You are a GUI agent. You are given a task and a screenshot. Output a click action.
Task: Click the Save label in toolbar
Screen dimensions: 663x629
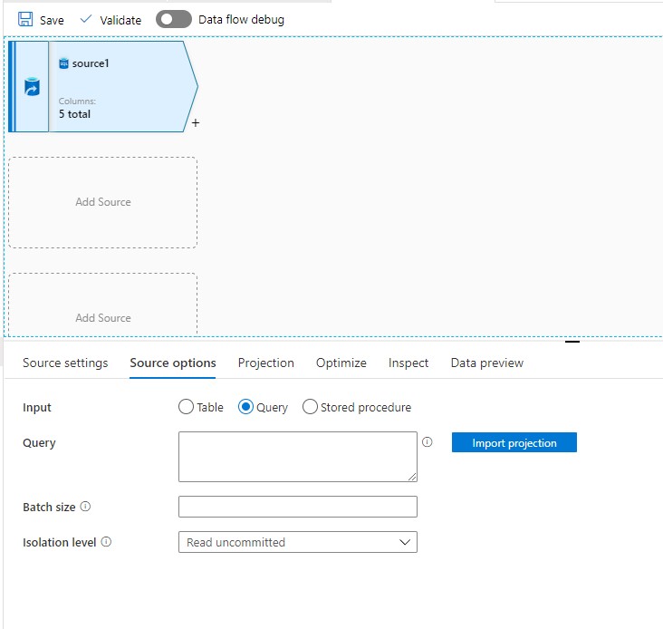pyautogui.click(x=52, y=20)
